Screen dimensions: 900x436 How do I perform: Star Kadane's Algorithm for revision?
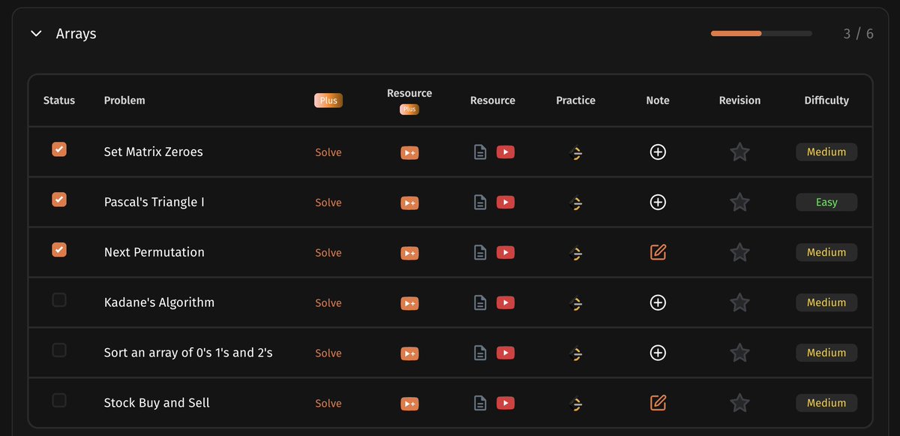[739, 303]
